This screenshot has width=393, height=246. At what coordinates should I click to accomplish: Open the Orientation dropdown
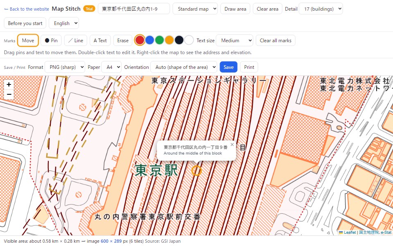[x=183, y=67]
